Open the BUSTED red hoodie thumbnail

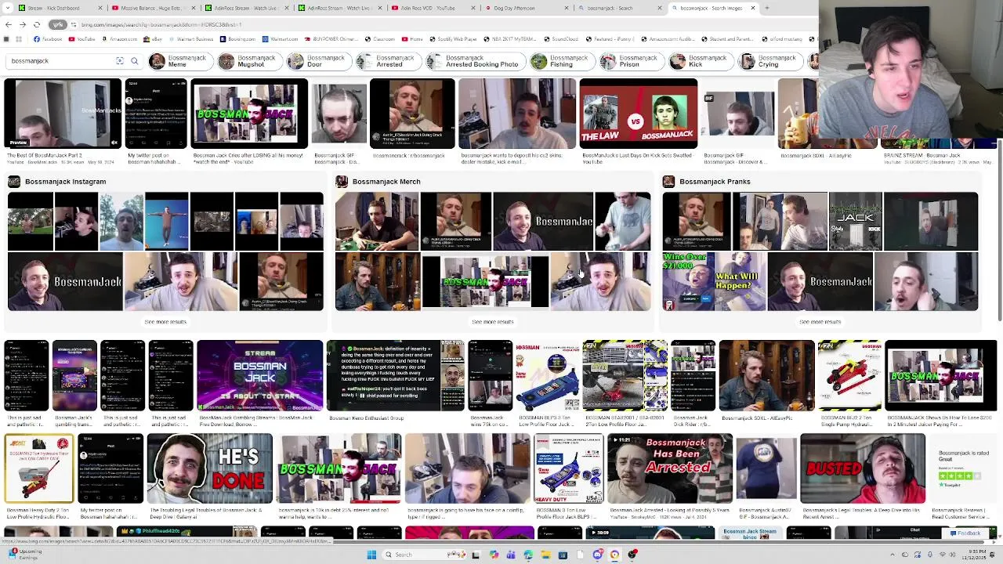[862, 468]
